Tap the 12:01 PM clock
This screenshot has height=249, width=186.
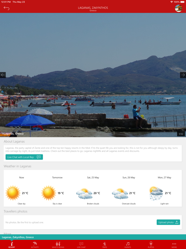(x=6, y=2)
